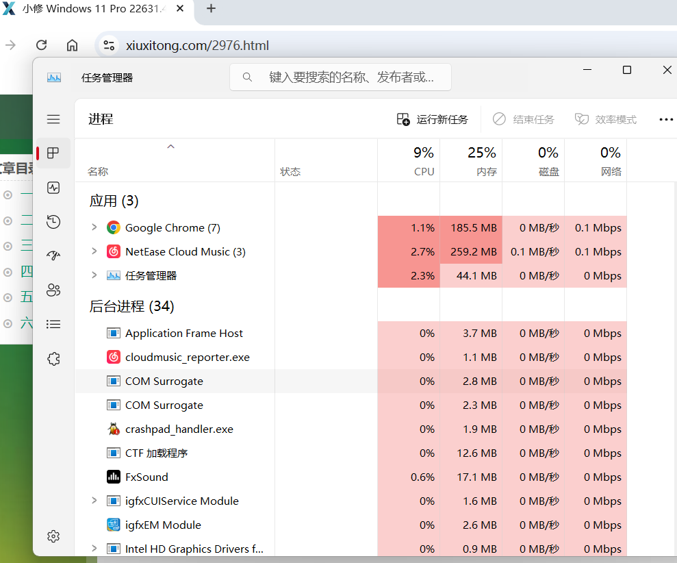Open Task Manager hamburger navigation menu
677x563 pixels.
point(53,119)
